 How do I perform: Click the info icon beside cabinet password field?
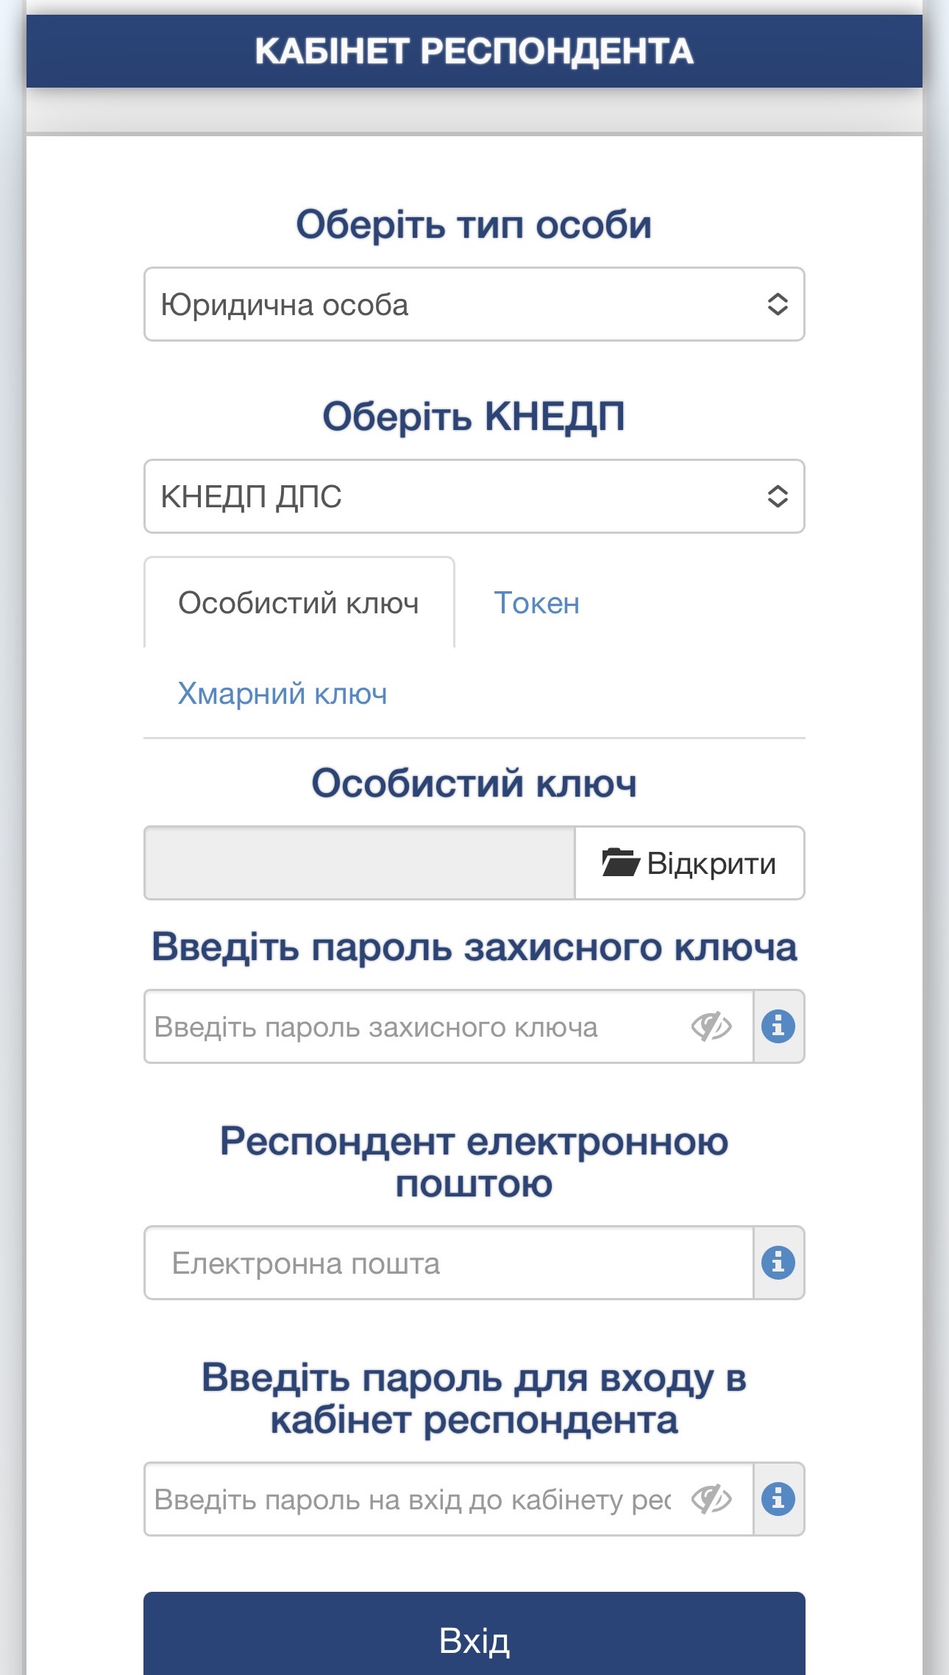tap(778, 1498)
